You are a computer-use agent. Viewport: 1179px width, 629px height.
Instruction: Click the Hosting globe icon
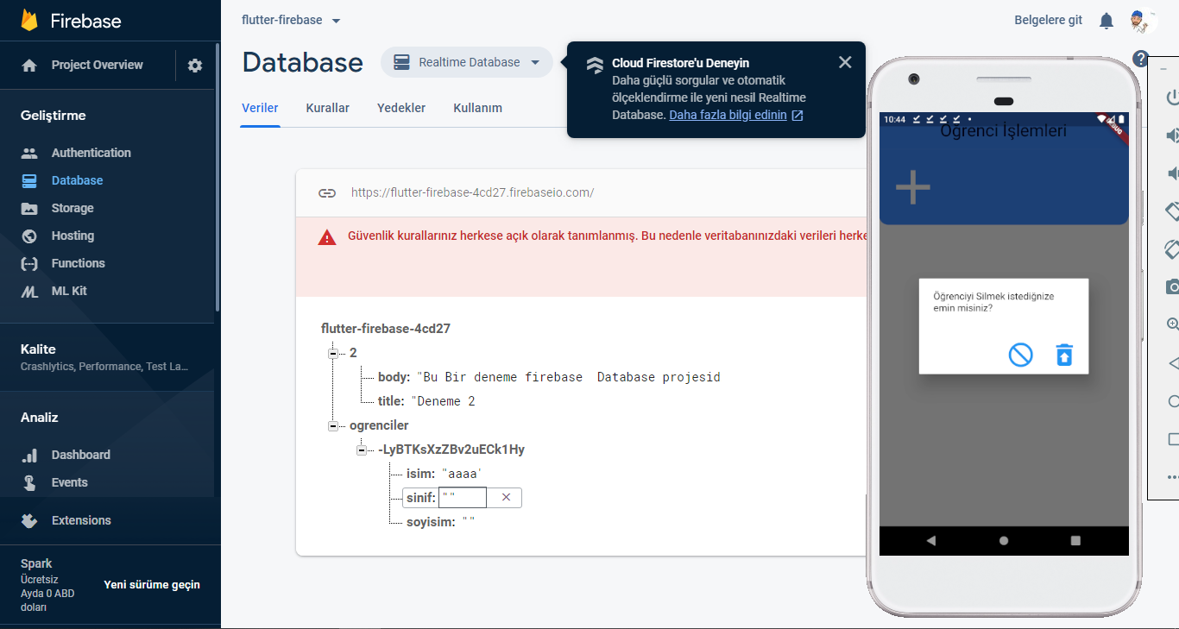(x=29, y=236)
